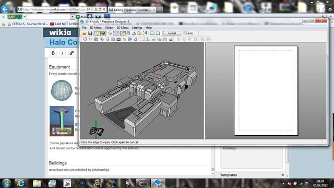The image size is (334, 188).
Task: Click the blue undo arrow icon
Action: (x=130, y=39)
